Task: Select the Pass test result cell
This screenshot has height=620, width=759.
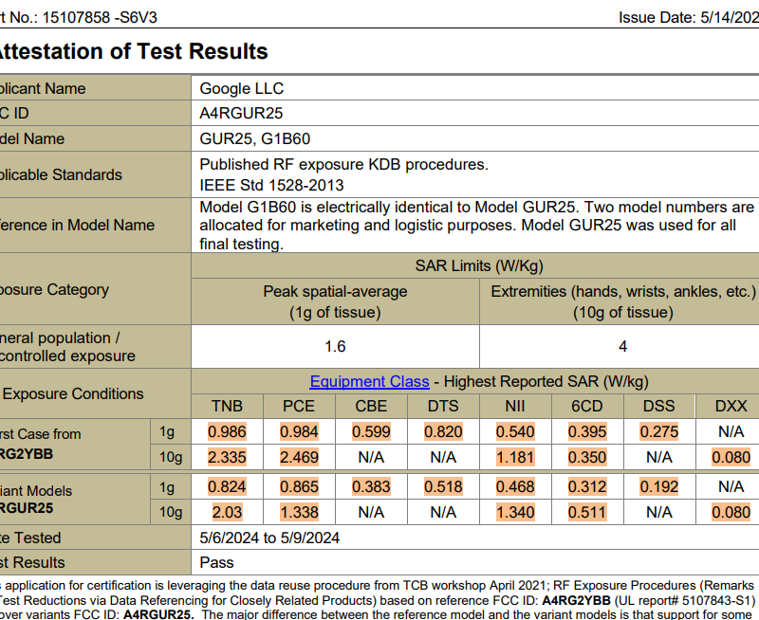Action: (x=216, y=562)
